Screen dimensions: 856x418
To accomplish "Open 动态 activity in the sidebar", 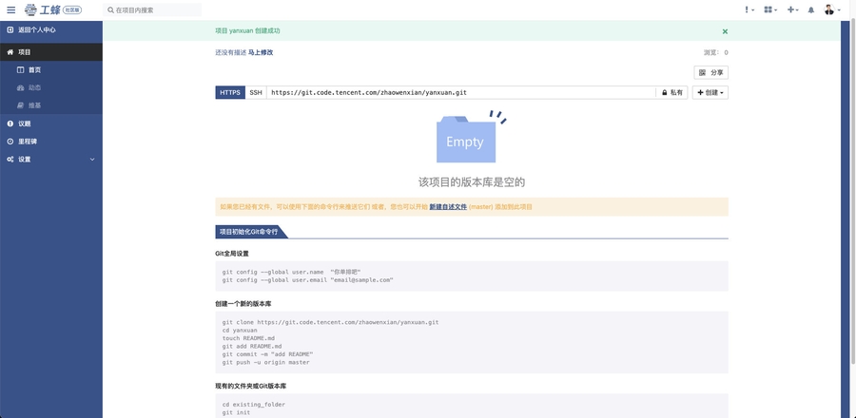I will 34,87.
